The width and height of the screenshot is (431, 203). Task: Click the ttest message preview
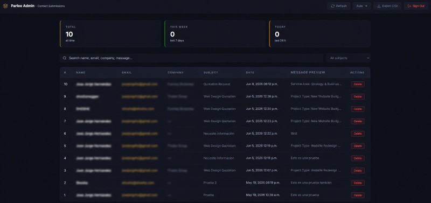(x=294, y=134)
